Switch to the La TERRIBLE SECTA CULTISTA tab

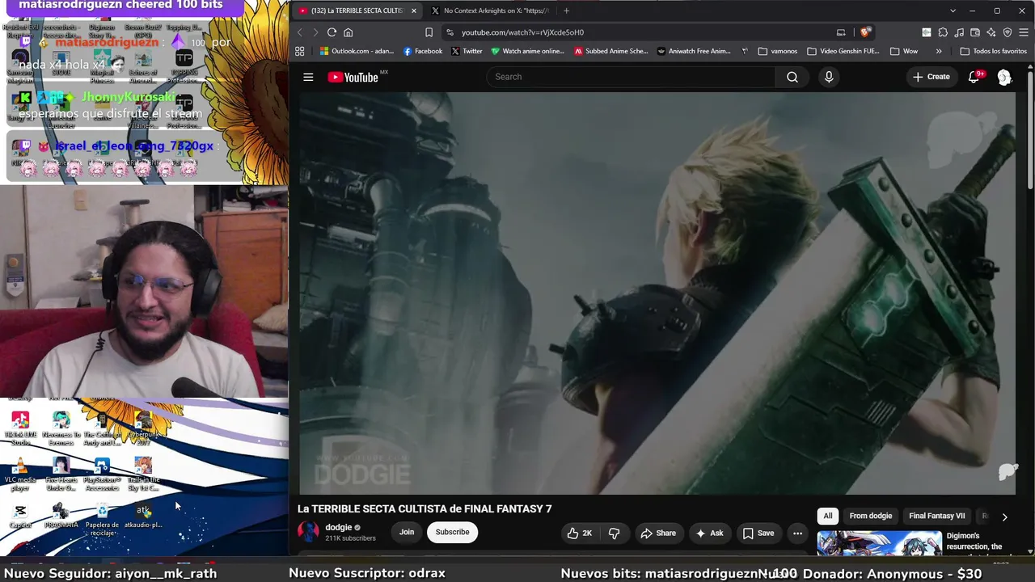[357, 11]
